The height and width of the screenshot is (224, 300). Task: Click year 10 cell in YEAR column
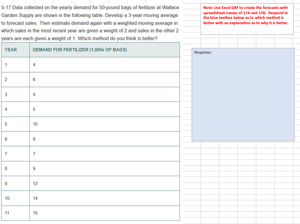tap(15, 198)
